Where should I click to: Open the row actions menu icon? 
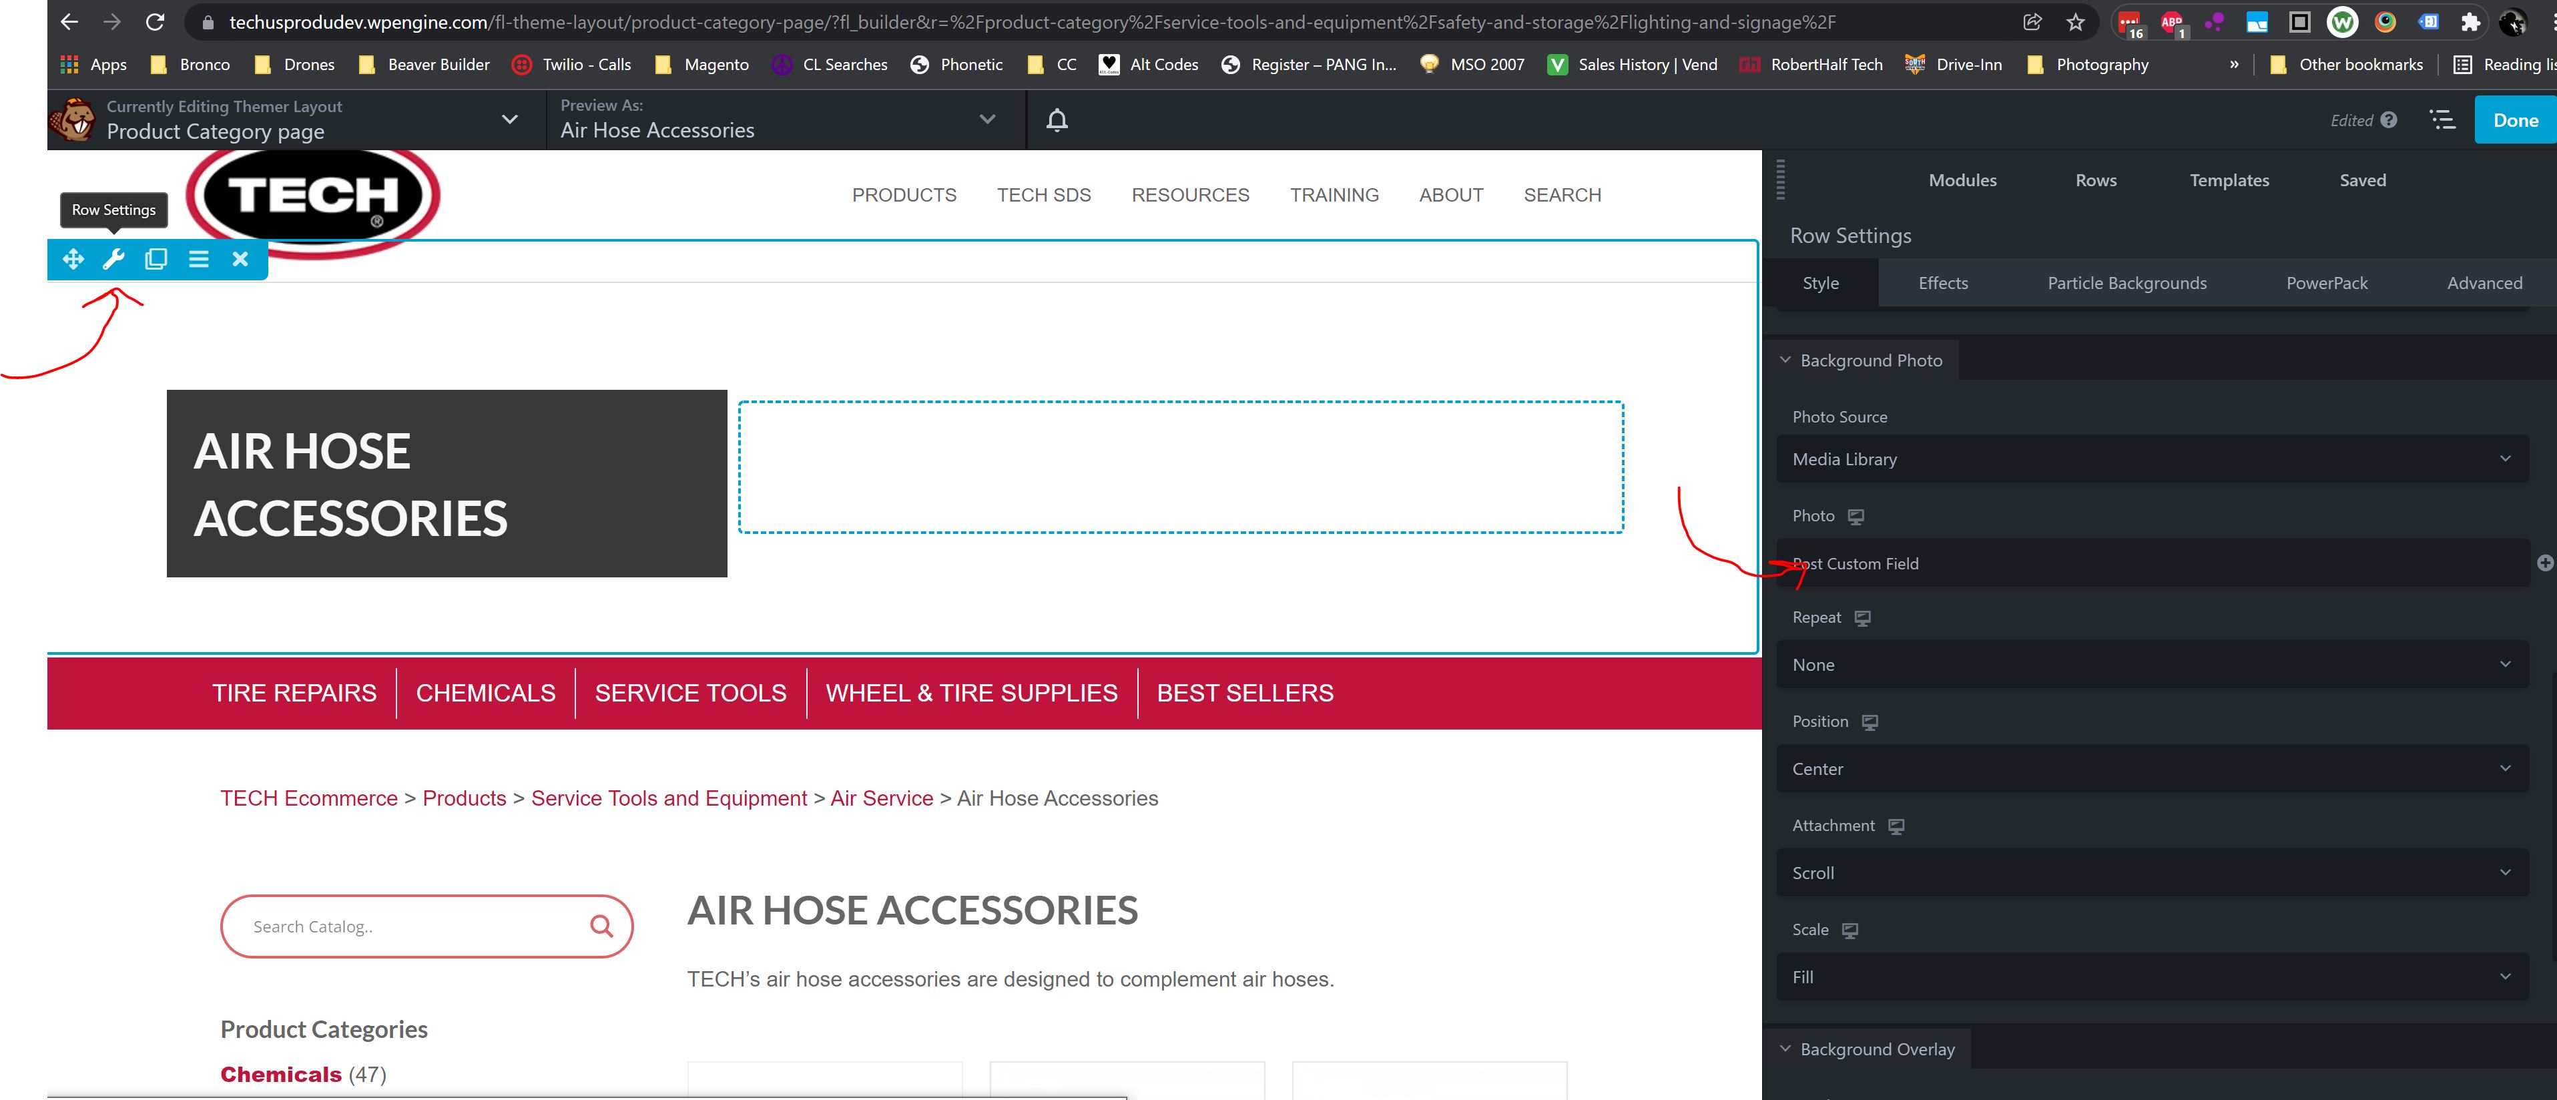tap(198, 259)
